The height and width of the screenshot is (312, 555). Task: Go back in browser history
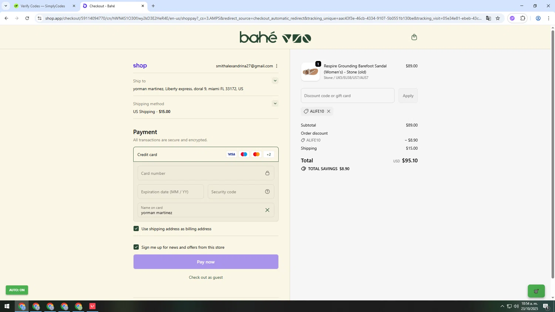[6, 18]
